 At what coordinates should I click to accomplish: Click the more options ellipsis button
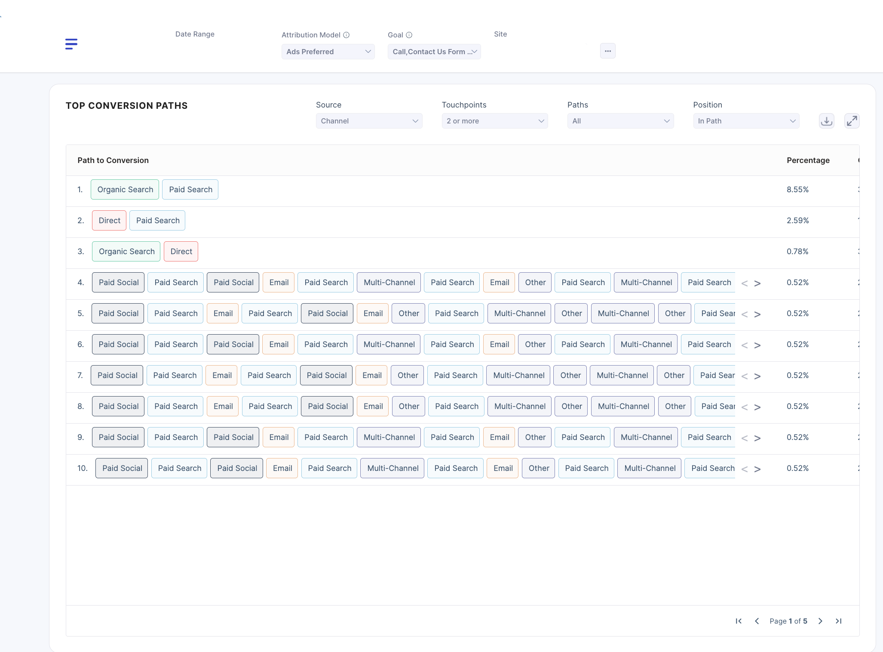coord(607,51)
